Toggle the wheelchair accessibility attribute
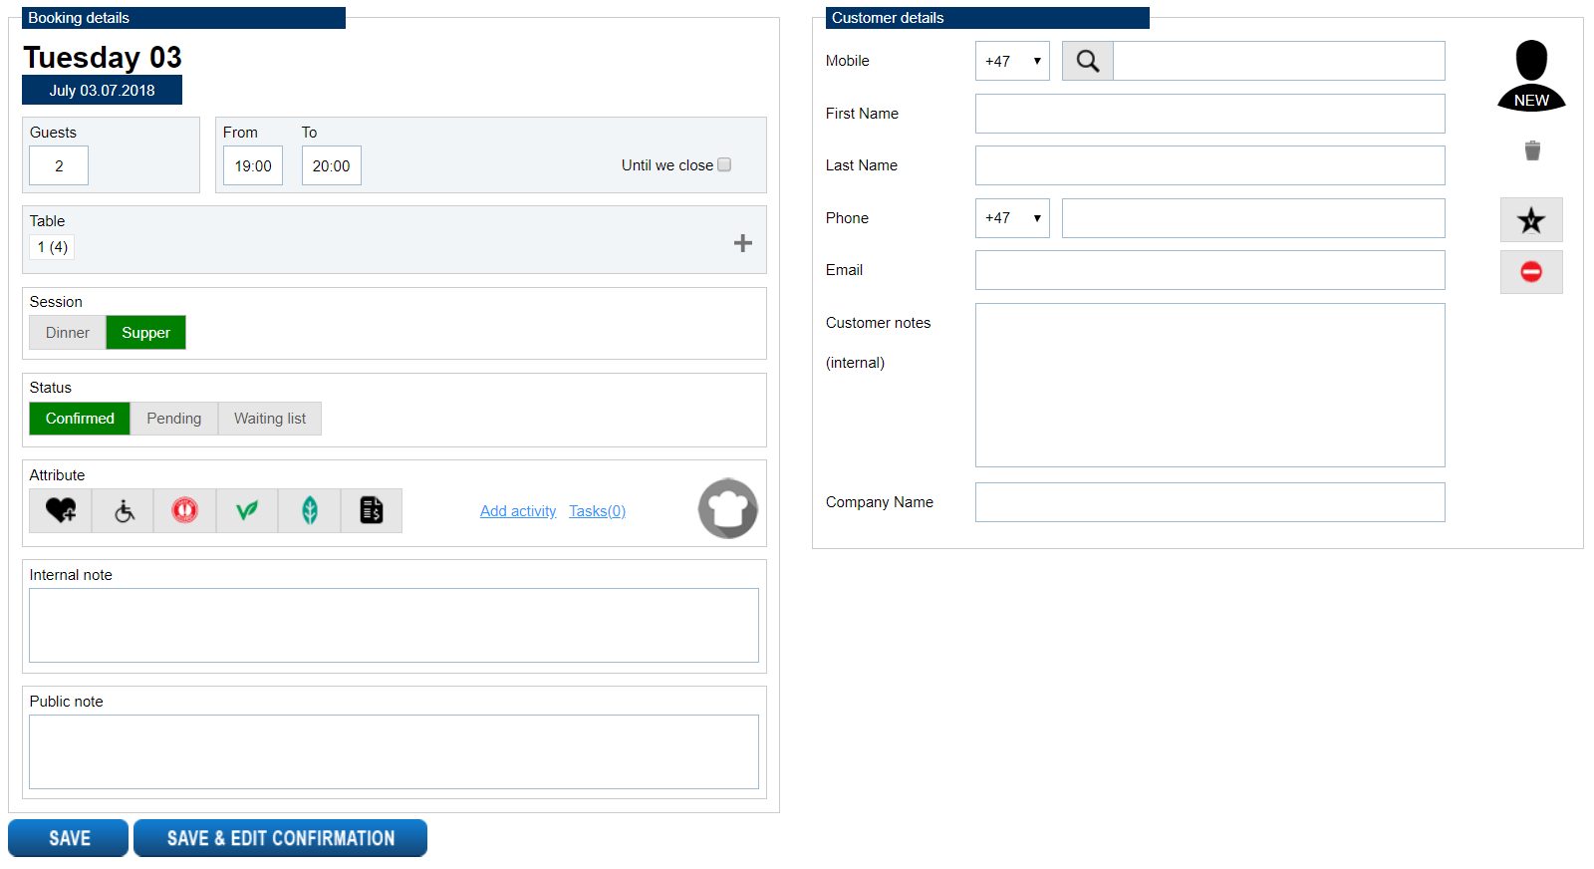 [124, 510]
